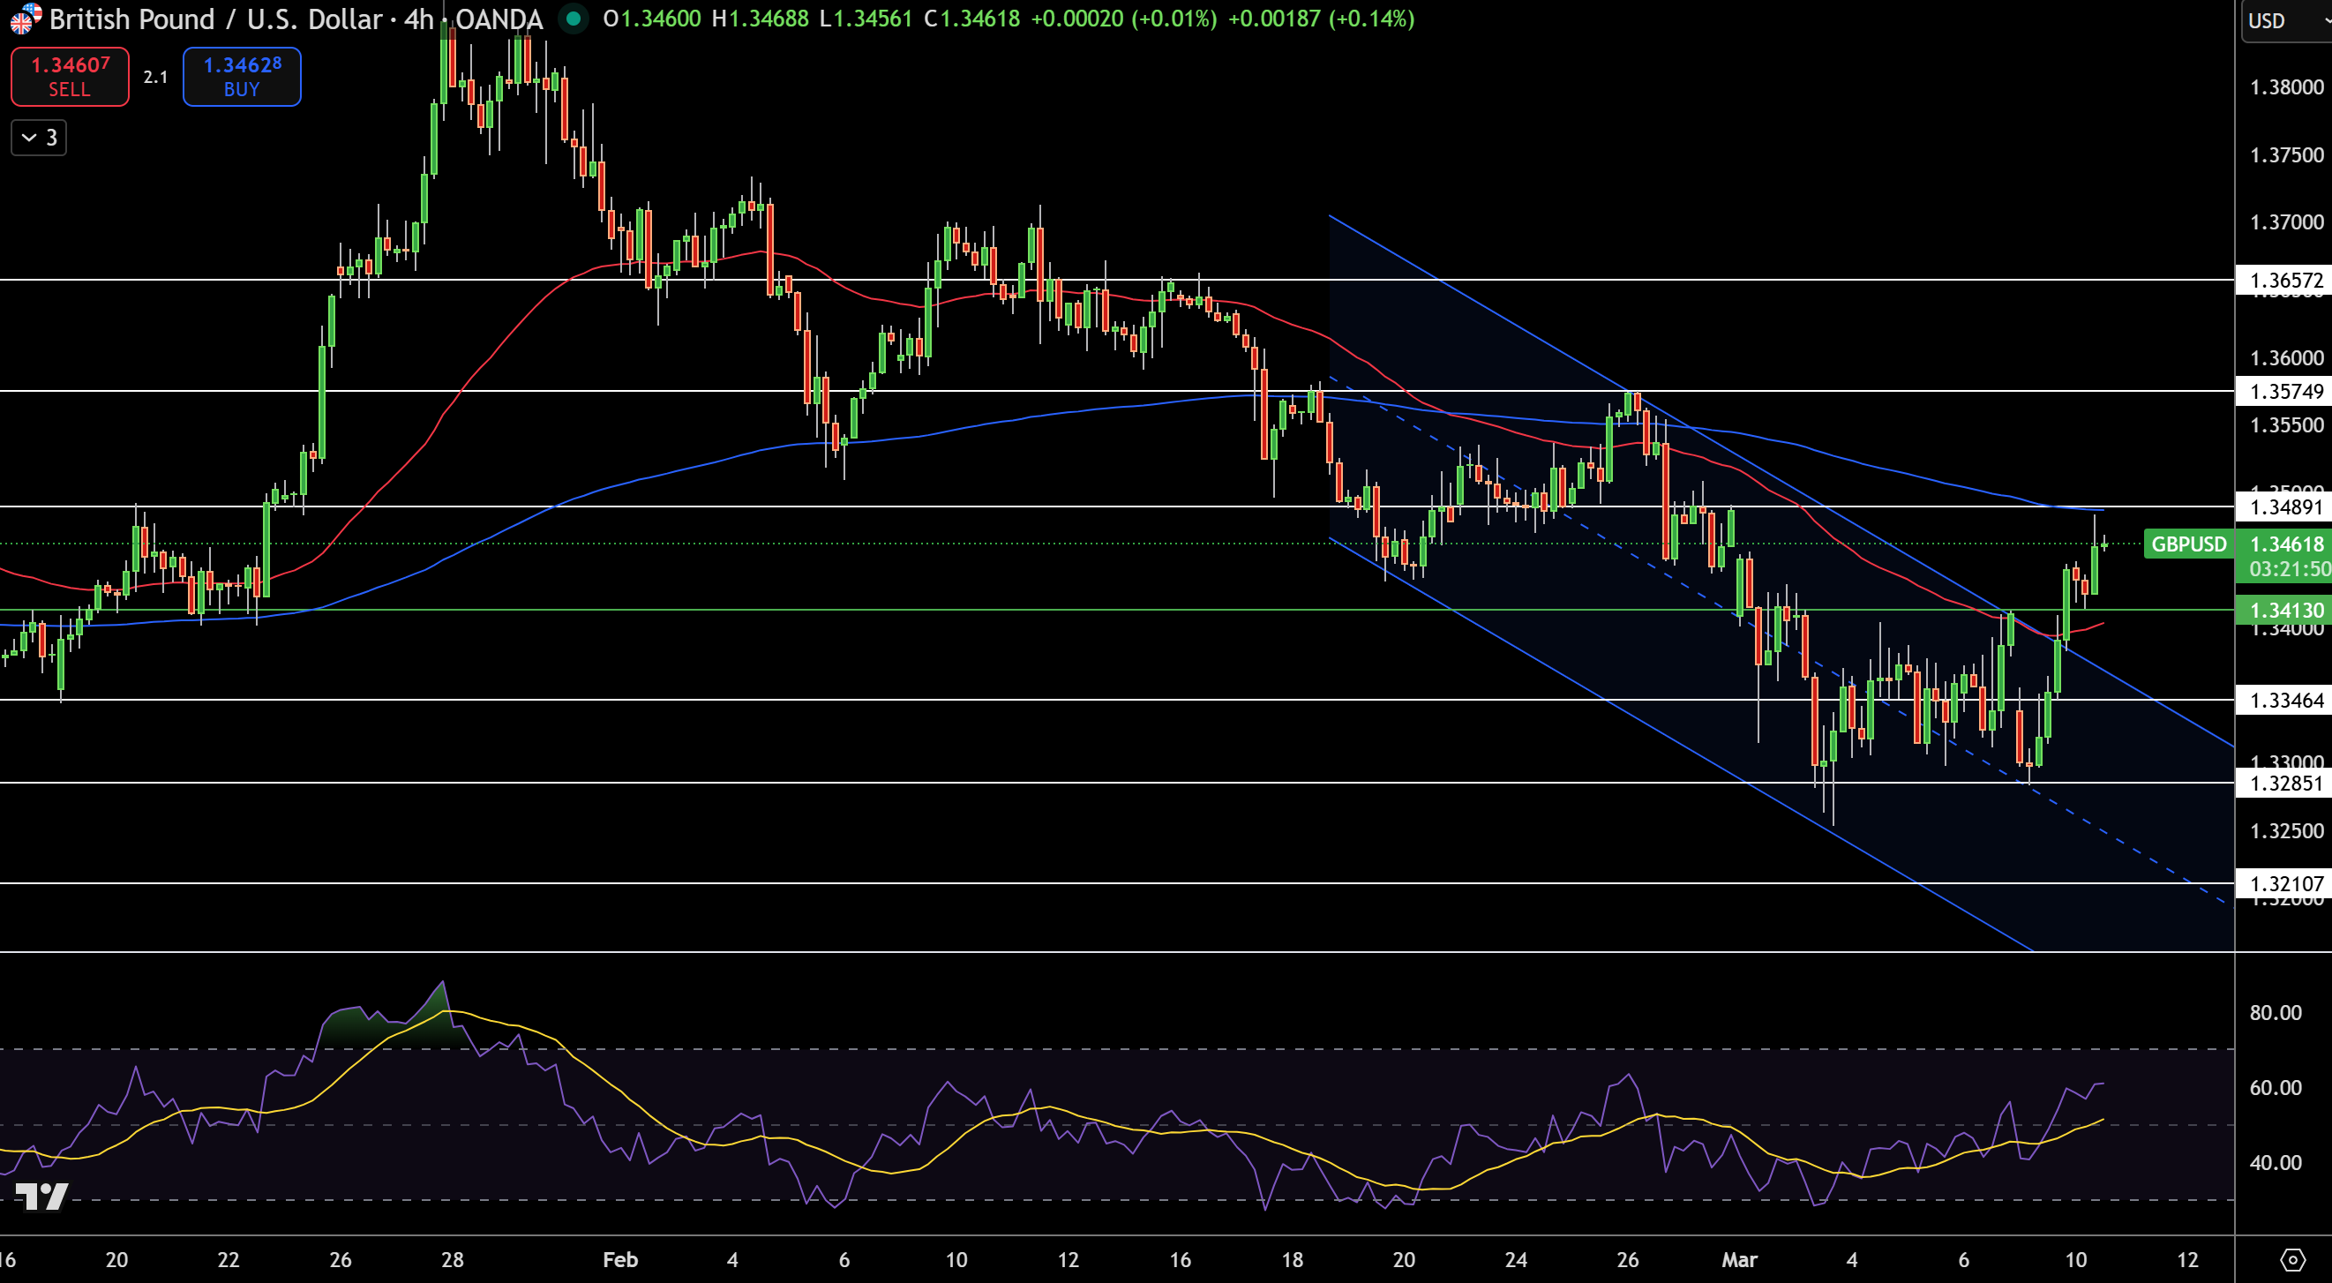Image resolution: width=2332 pixels, height=1283 pixels.
Task: Click the 03:21:50 candle countdown timer
Action: coord(2289,568)
